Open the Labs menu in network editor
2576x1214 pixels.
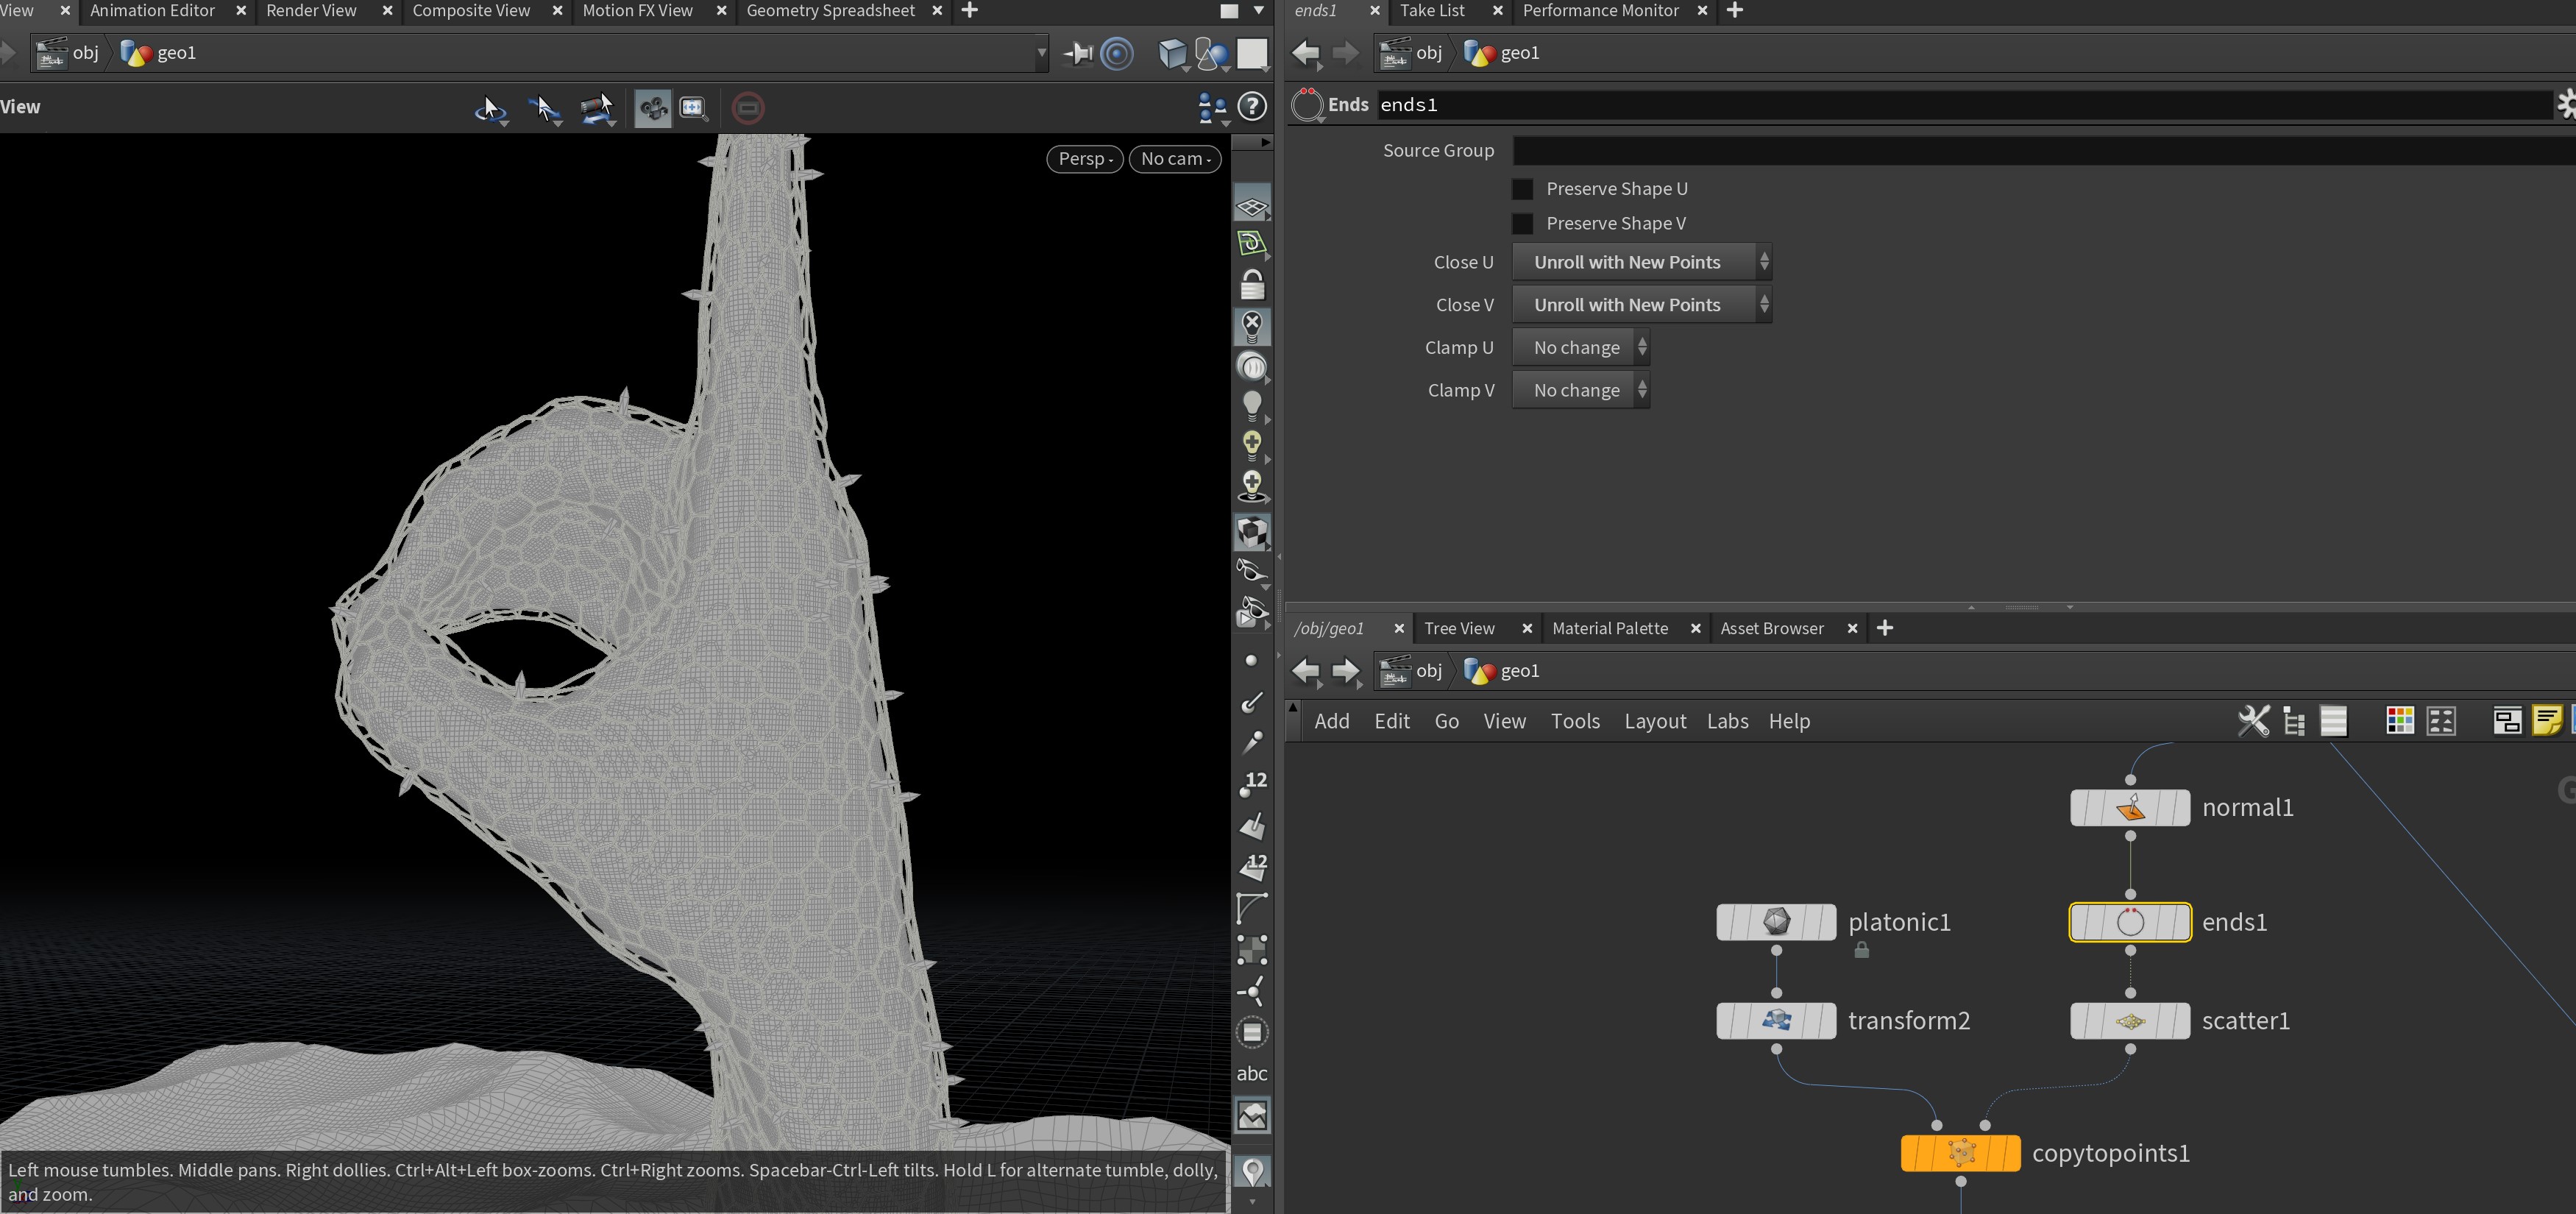coord(1727,721)
